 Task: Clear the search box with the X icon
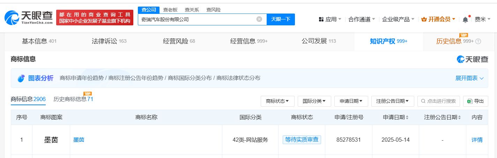[x=259, y=19]
